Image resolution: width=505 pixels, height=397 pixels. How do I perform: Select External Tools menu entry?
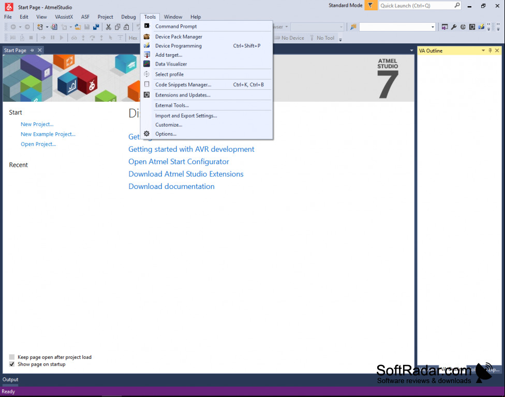[207, 105]
